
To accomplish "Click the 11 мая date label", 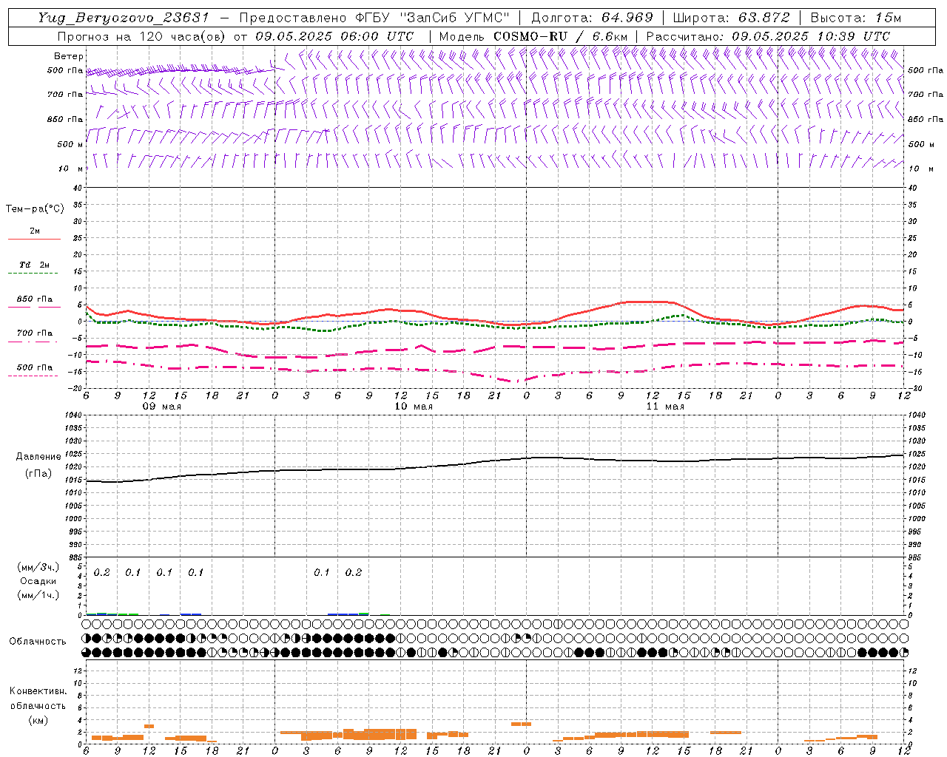I will pos(665,407).
